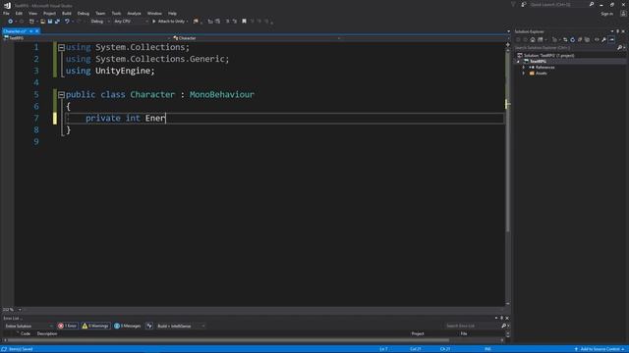Click Add to Source Control in status bar
This screenshot has width=629, height=353.
point(600,349)
